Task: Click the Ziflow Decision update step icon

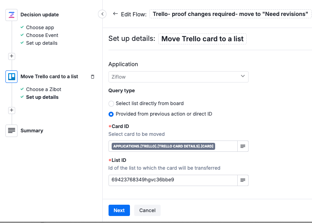Action: pos(12,15)
